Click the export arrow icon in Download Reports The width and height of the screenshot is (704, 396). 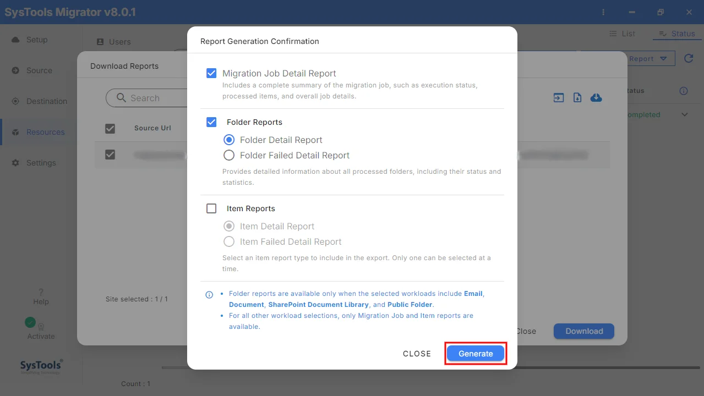[559, 98]
